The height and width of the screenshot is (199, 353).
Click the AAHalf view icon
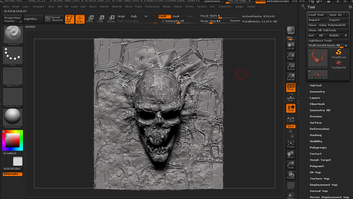pos(291,77)
